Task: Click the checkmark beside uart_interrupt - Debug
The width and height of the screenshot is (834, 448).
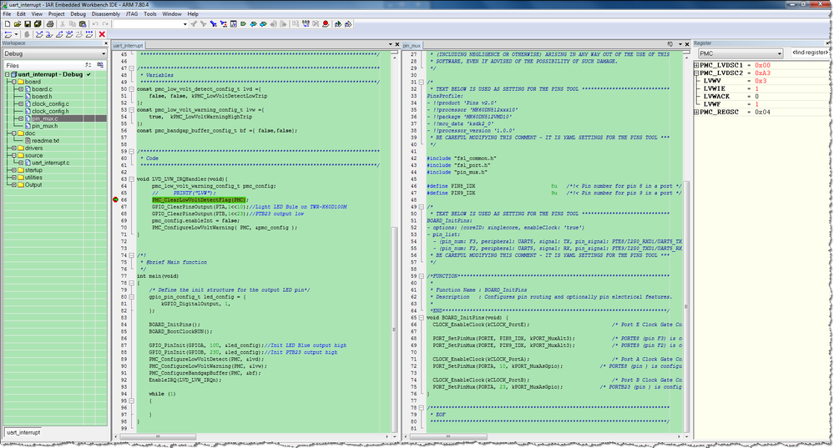Action: click(88, 74)
